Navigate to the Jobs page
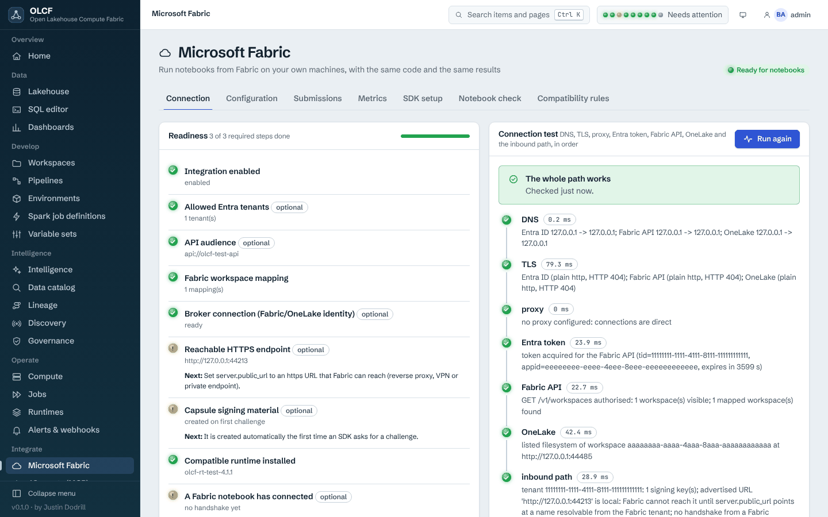The width and height of the screenshot is (828, 517). pos(70,395)
